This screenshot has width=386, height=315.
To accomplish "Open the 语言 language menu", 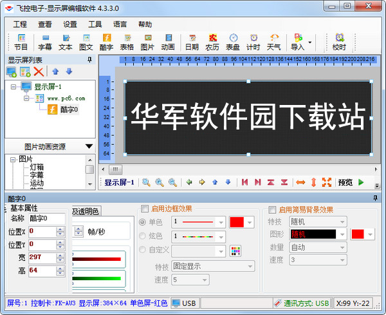I will [x=120, y=24].
